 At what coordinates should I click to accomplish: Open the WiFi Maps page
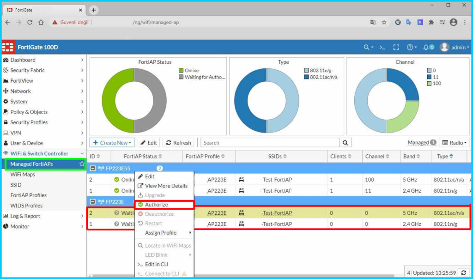(x=23, y=174)
